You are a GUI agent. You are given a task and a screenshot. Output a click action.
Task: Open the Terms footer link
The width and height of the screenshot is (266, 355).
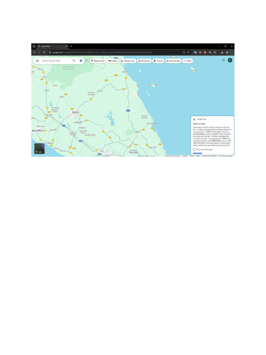point(192,156)
